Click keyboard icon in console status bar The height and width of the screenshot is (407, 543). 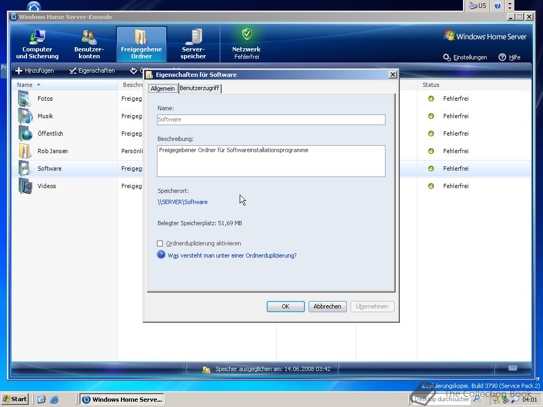(513, 368)
